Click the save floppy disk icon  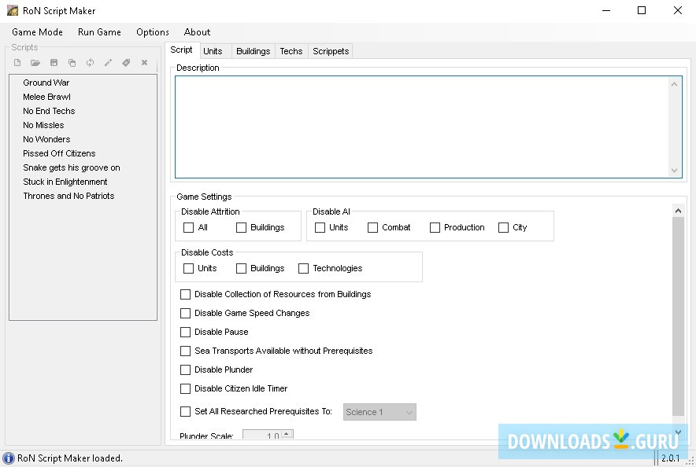pyautogui.click(x=54, y=63)
